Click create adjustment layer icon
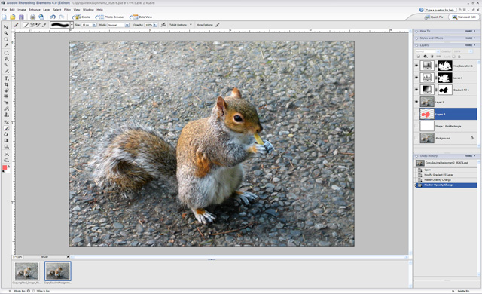 426,57
